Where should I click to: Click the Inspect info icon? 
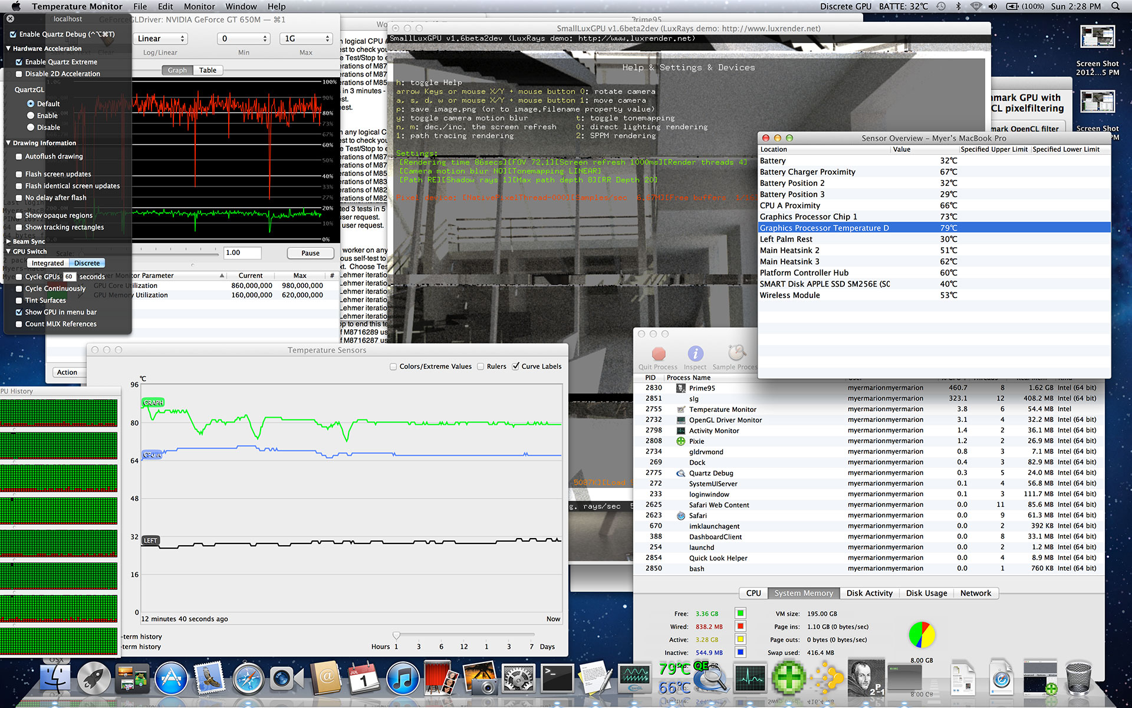(695, 354)
